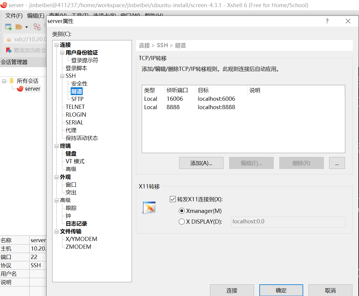Select the 保持活动状态 category
The image size is (359, 296).
click(x=82, y=138)
